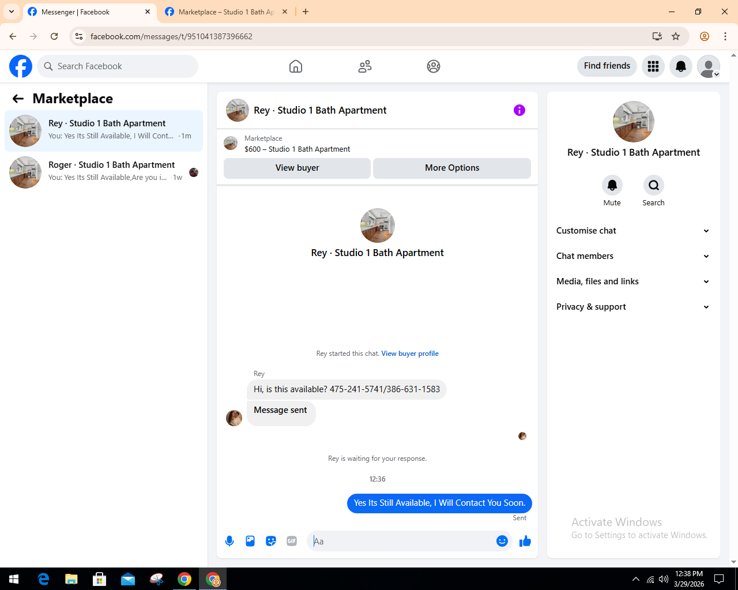Open the Chrome profile icon
Viewport: 738px width, 590px height.
point(705,36)
